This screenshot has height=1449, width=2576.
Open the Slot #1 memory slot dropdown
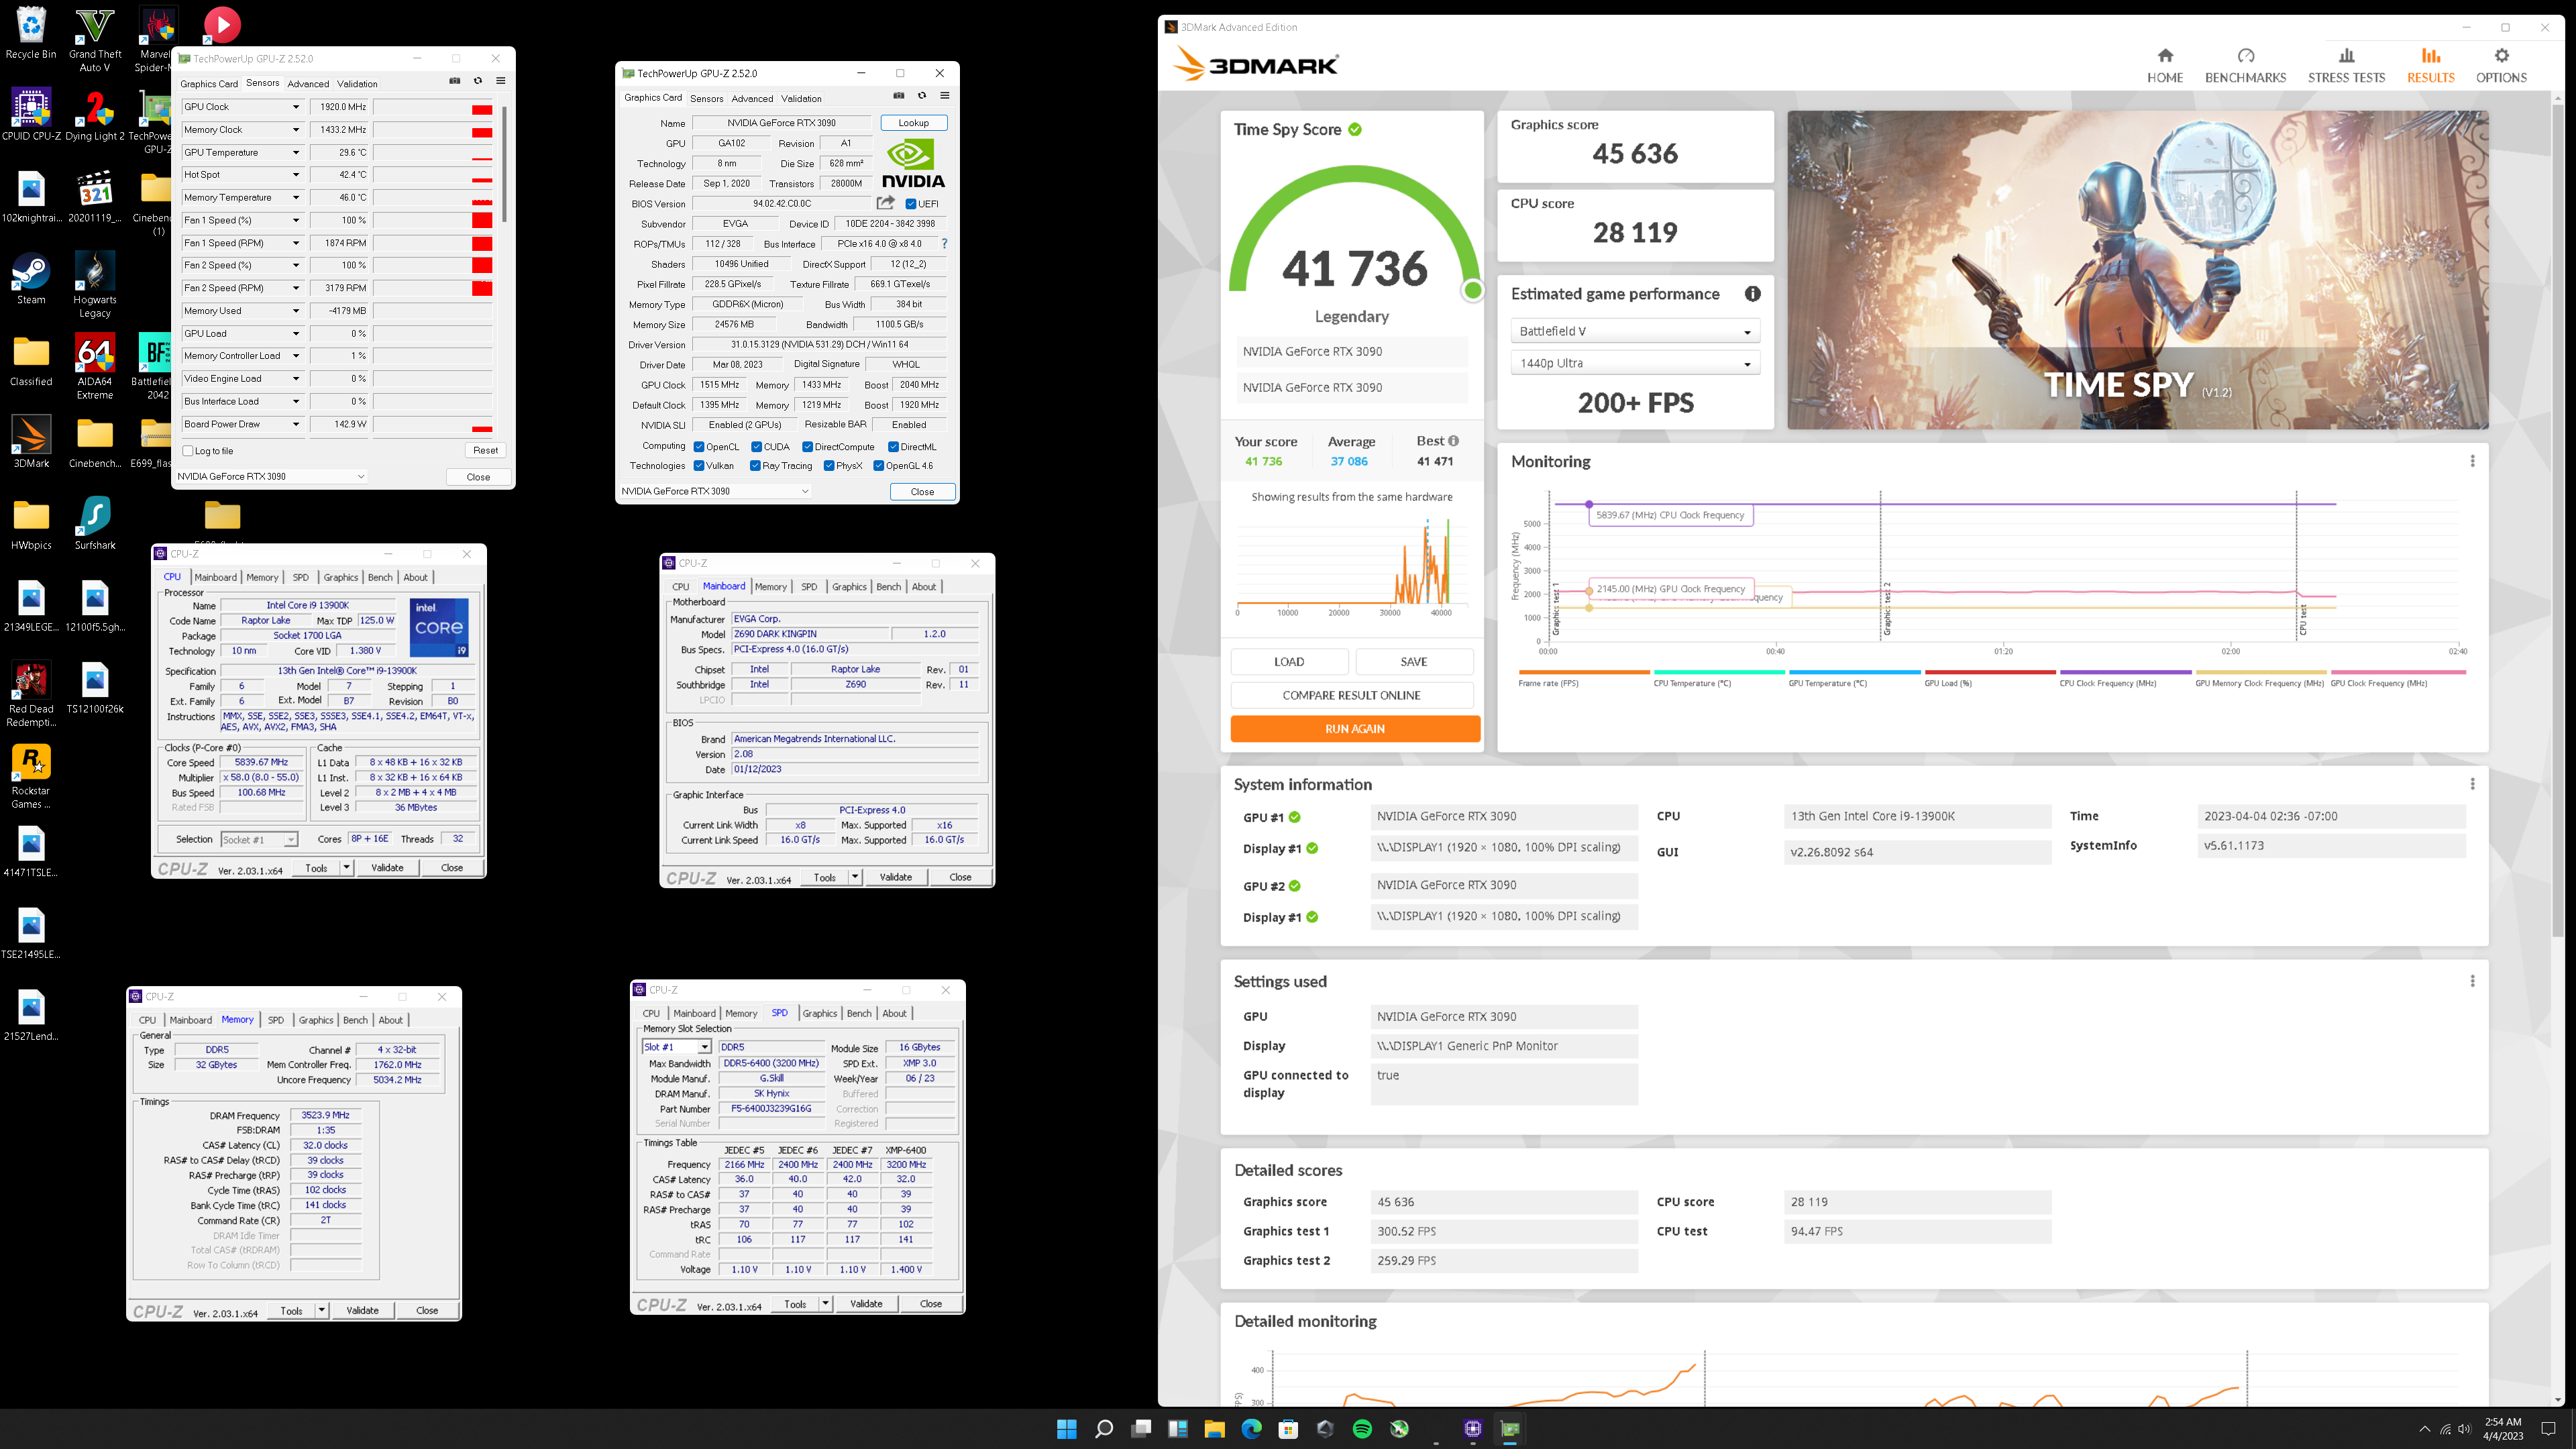[x=676, y=1047]
